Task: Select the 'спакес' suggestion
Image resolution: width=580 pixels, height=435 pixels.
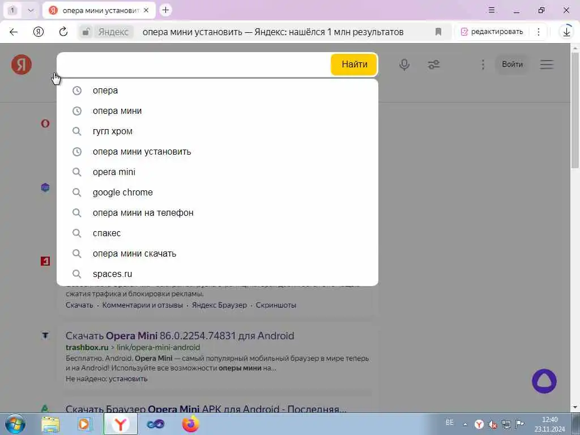Action: point(217,233)
